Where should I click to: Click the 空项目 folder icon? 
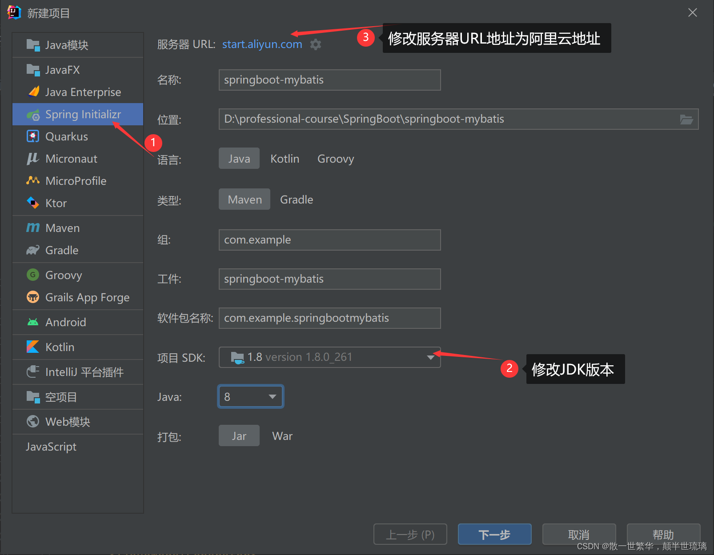pyautogui.click(x=33, y=397)
